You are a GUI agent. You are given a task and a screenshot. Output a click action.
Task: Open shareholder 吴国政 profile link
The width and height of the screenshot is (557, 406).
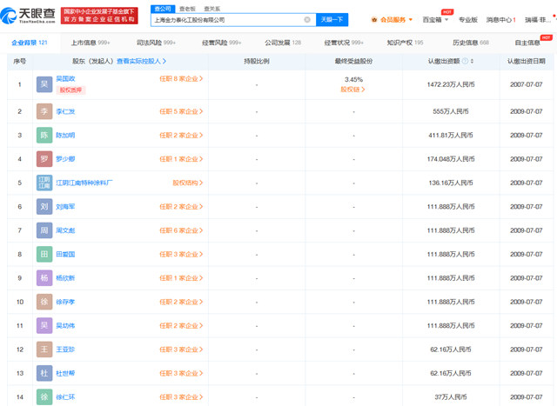(65, 79)
